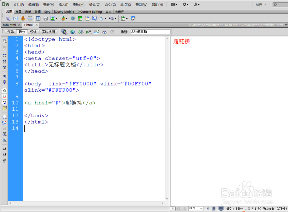
Task: Open the Multiscreen preview menu
Action: (x=65, y=32)
